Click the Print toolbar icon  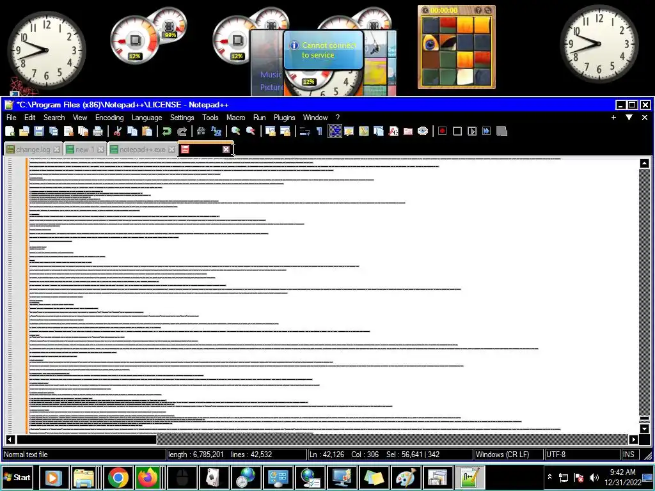click(x=98, y=132)
